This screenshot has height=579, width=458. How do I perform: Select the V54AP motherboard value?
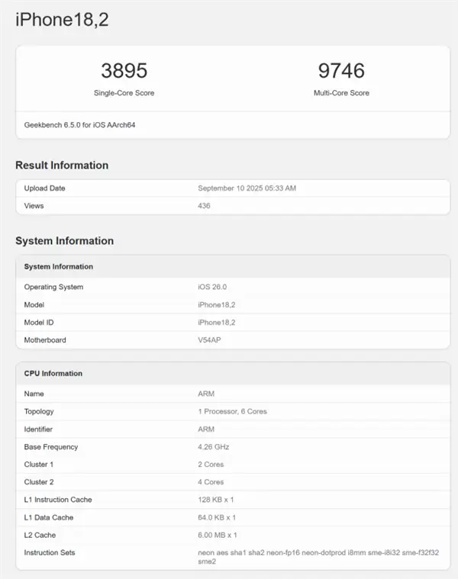[x=209, y=340]
